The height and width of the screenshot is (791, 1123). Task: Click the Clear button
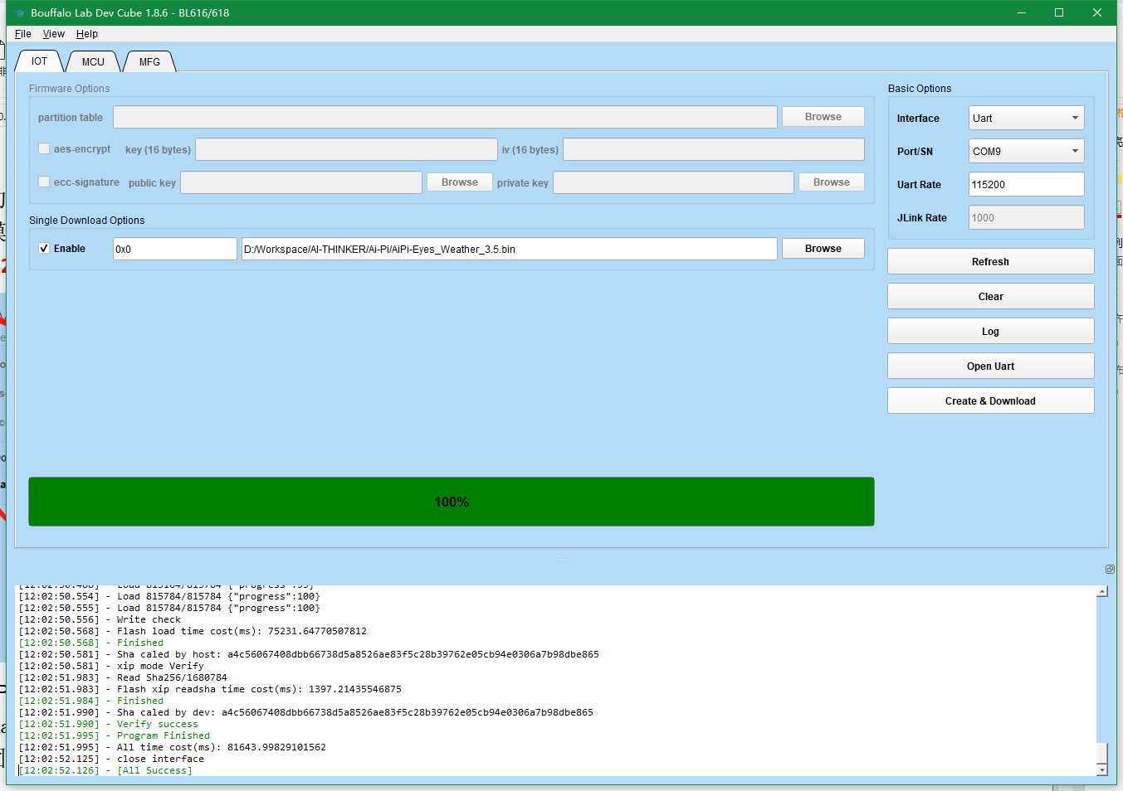(991, 296)
